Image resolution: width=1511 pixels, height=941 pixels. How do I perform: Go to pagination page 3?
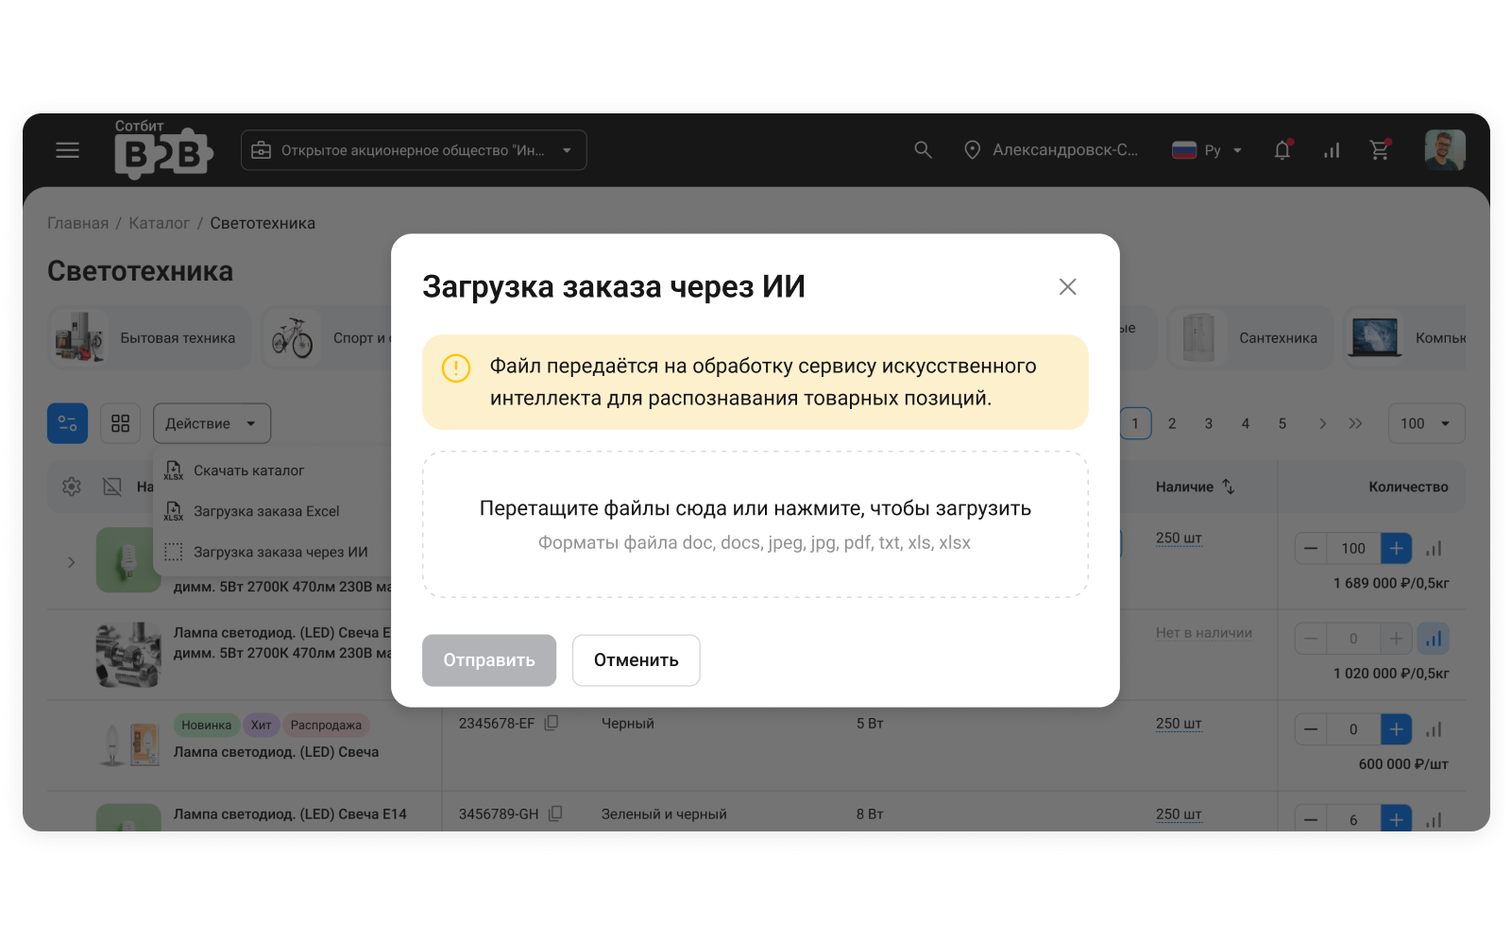1209,423
